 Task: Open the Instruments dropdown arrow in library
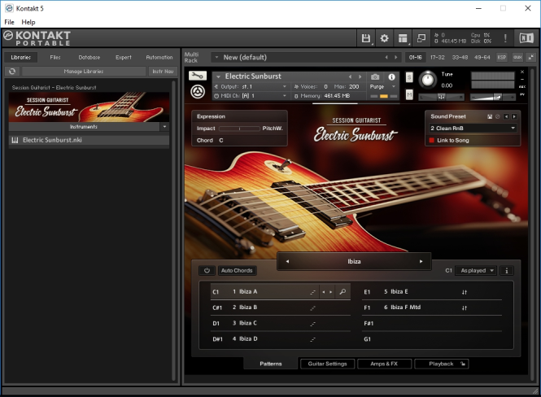pos(164,127)
